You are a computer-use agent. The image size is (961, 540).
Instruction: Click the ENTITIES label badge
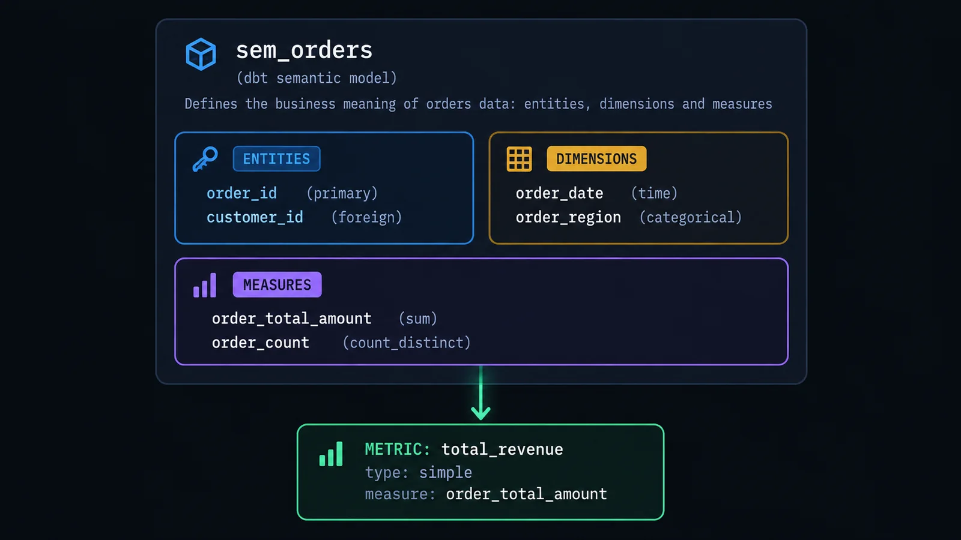click(x=276, y=159)
